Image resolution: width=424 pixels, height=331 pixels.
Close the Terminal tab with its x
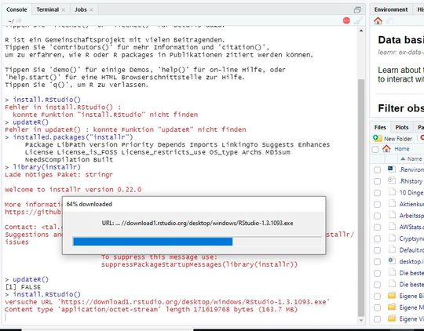click(64, 9)
